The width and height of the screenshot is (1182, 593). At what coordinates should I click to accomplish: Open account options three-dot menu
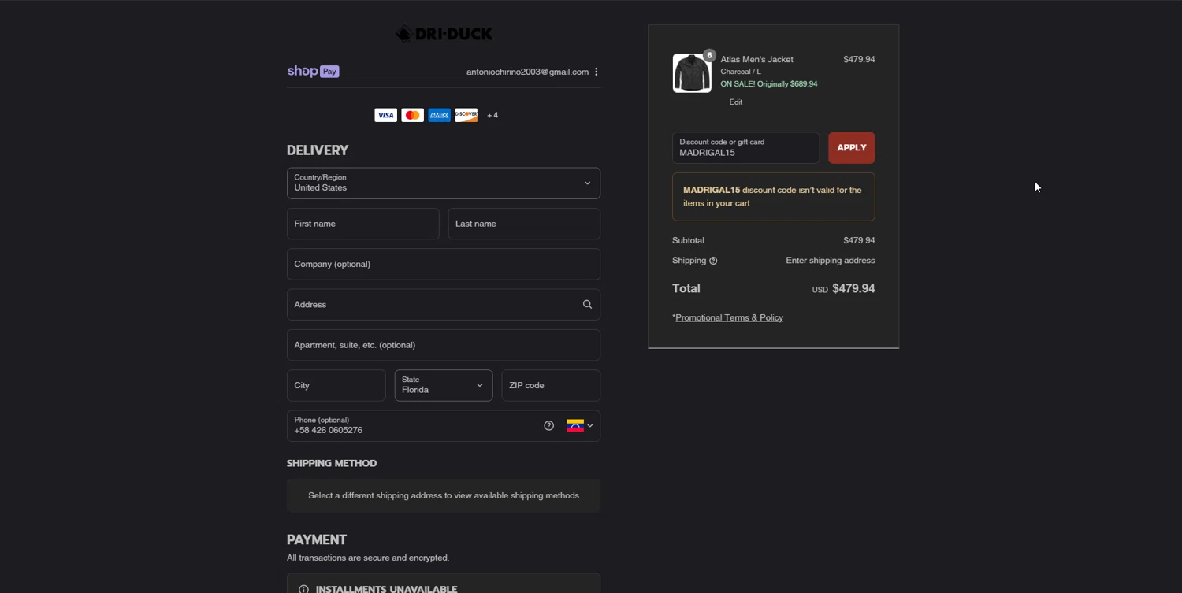597,72
